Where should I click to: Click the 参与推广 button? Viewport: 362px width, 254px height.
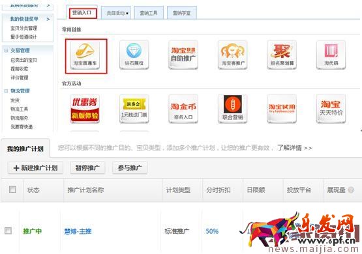[x=130, y=168]
